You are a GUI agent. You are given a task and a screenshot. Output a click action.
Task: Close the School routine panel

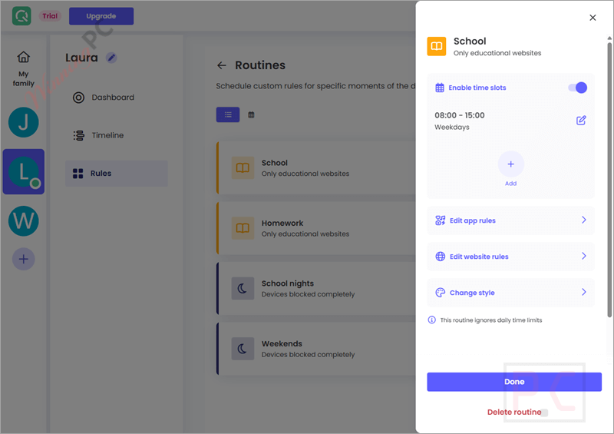(x=593, y=18)
